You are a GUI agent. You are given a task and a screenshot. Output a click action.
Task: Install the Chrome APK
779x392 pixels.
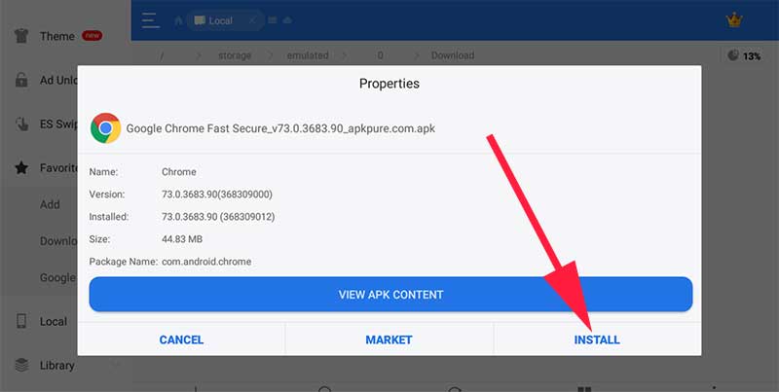597,339
